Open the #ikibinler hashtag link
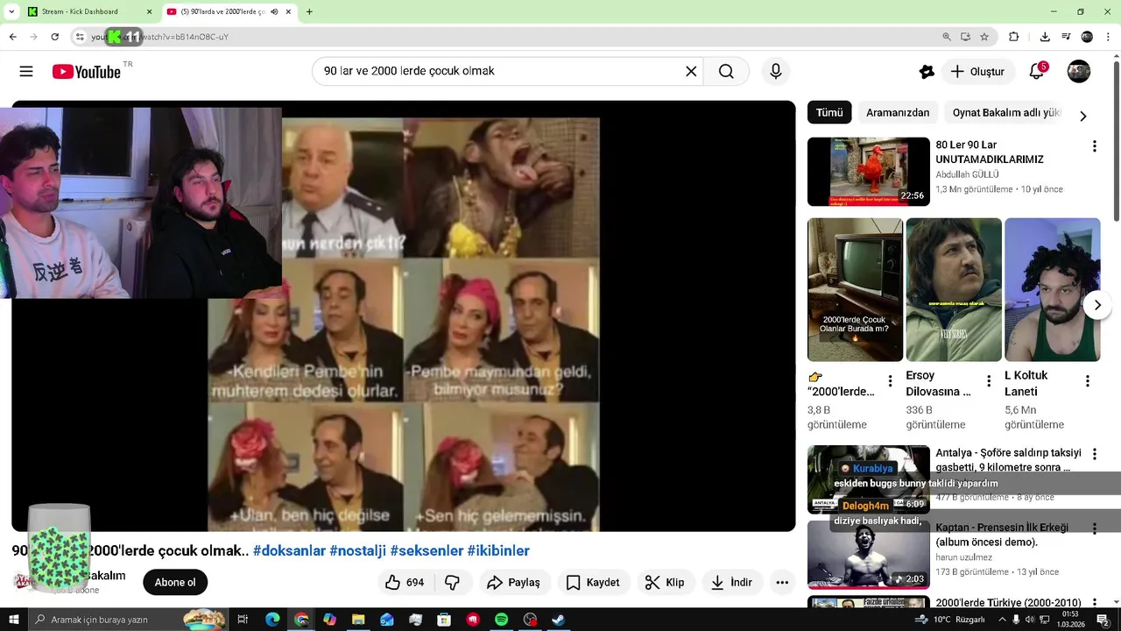 [498, 550]
